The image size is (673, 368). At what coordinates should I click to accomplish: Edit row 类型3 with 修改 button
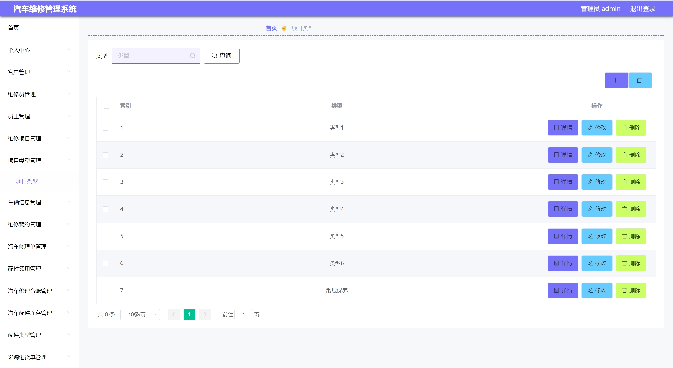pos(596,182)
